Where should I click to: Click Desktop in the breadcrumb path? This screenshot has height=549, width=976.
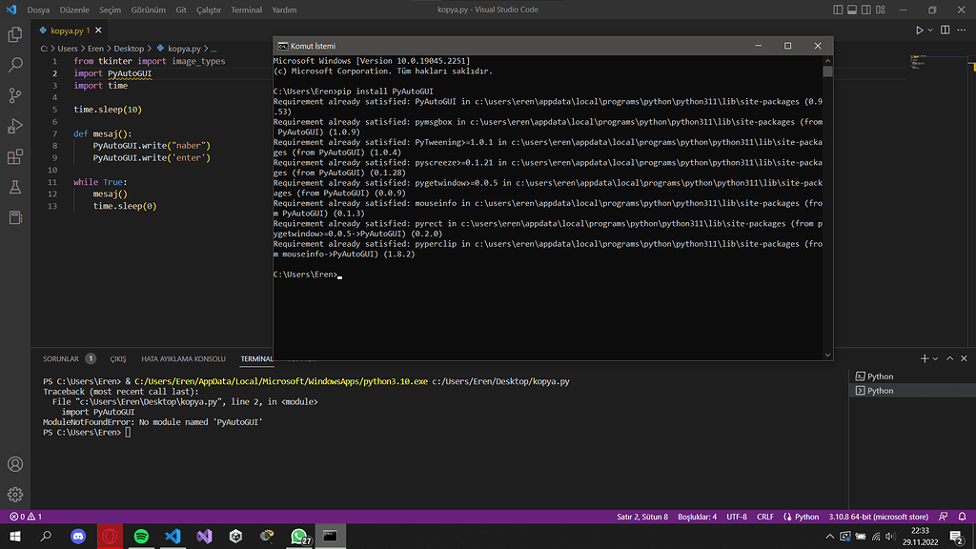129,49
